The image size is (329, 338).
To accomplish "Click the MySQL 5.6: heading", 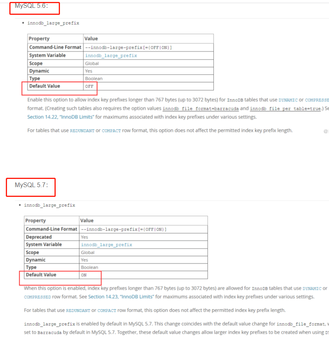I will [x=32, y=6].
